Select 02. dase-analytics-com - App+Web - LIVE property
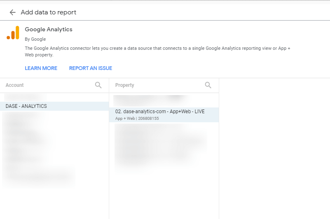The height and width of the screenshot is (219, 330). point(164,115)
